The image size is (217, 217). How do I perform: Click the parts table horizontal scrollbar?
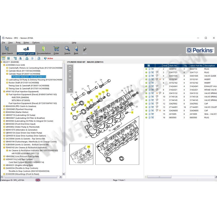(159, 177)
